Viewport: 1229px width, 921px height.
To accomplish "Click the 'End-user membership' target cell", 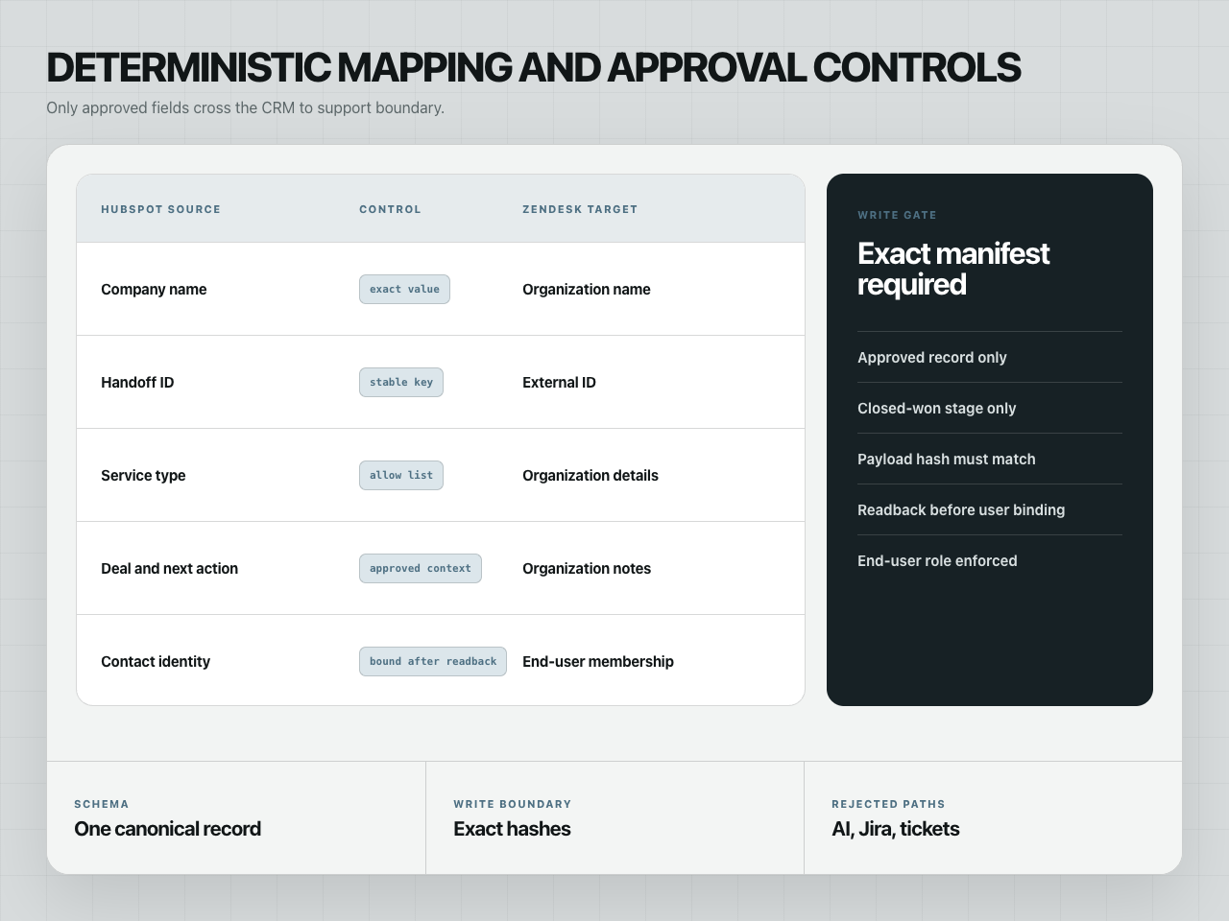I will pos(598,661).
